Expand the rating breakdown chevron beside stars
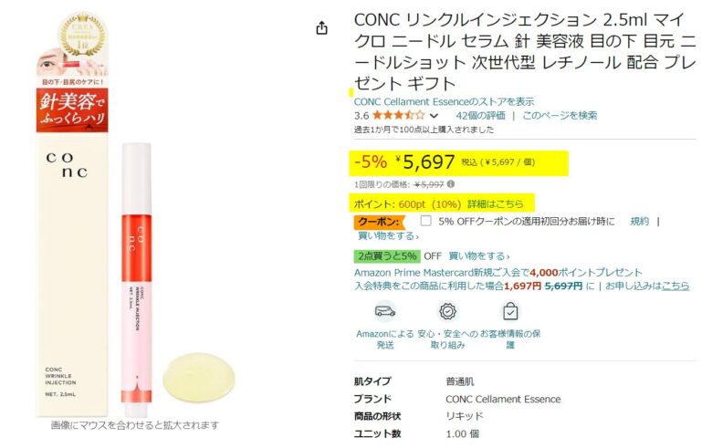 435,116
